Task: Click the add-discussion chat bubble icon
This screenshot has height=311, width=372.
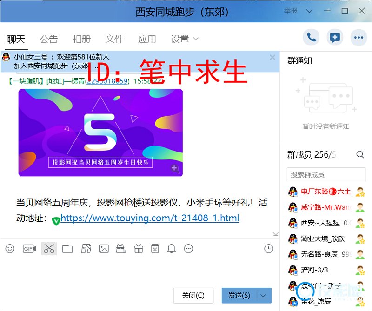Action: pos(335,37)
